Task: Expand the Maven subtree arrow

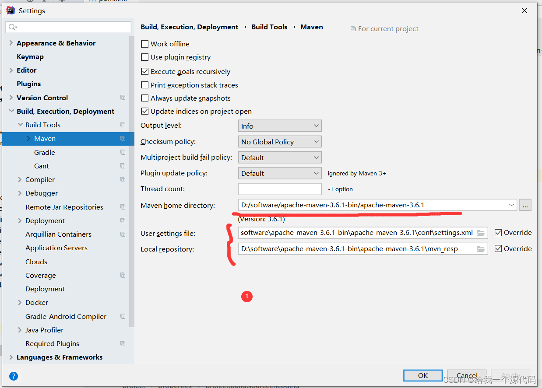Action: coord(28,138)
